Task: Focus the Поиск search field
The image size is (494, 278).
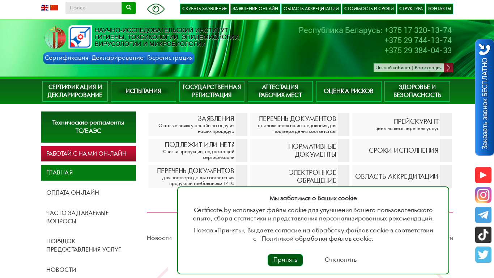Action: [93, 8]
